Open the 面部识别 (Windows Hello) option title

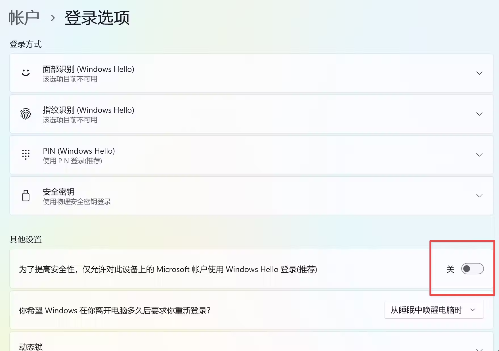click(88, 69)
